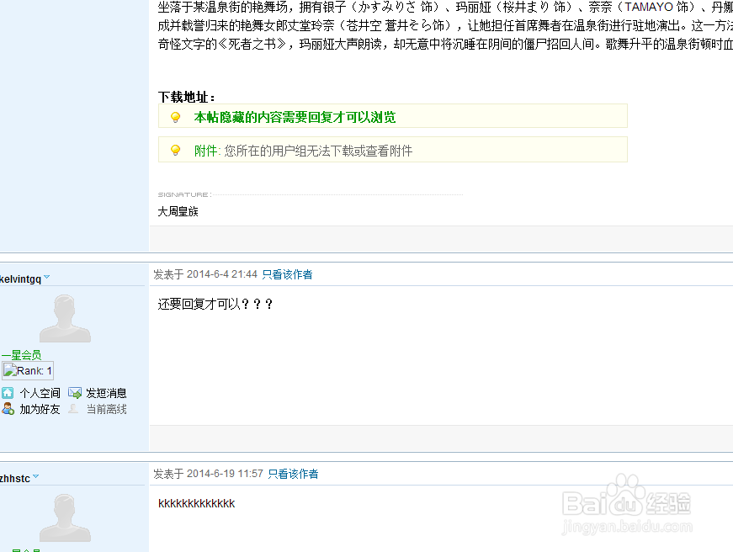
Task: Expand the dropdown arrow beside kelvintgq username
Action: point(47,274)
